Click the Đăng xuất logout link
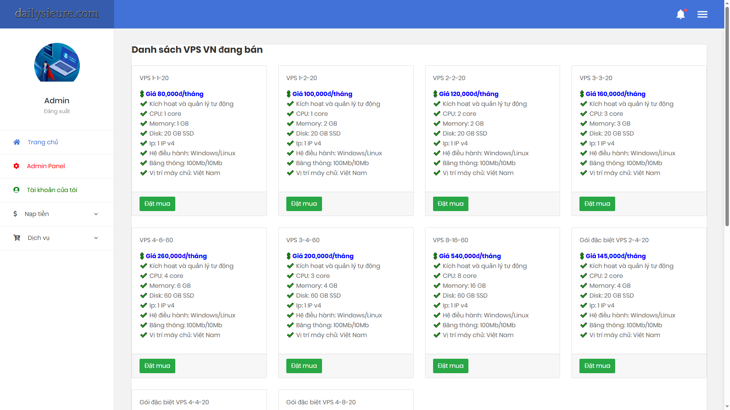 [57, 111]
